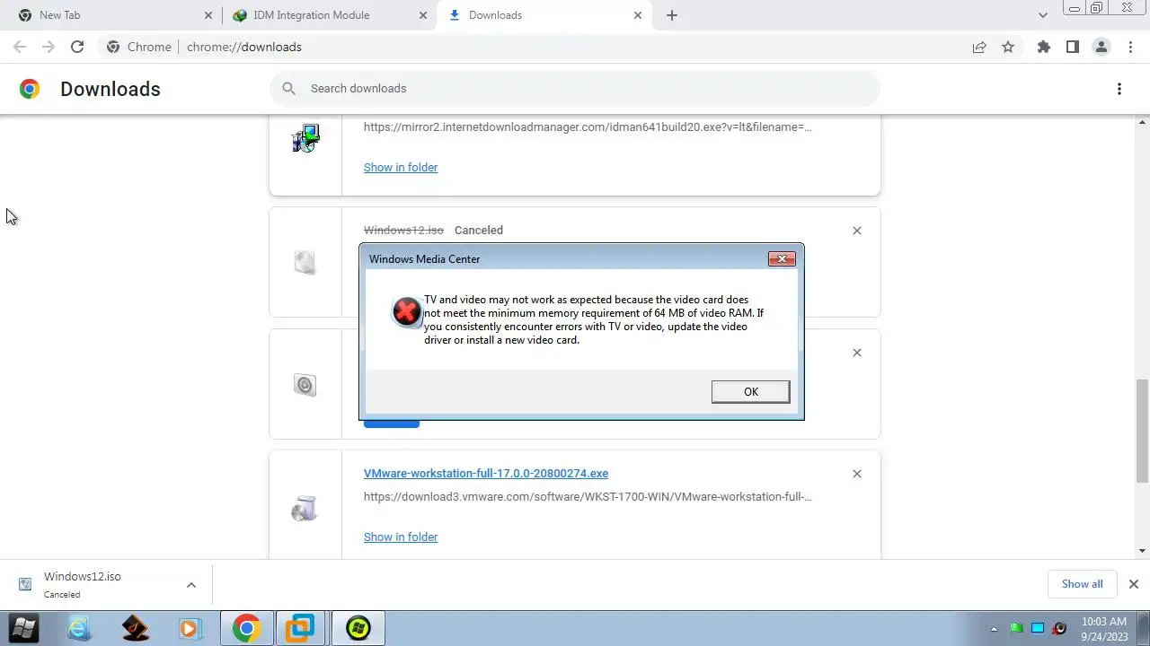Viewport: 1150px width, 646px height.
Task: Click the VMware download URL text
Action: [588, 496]
